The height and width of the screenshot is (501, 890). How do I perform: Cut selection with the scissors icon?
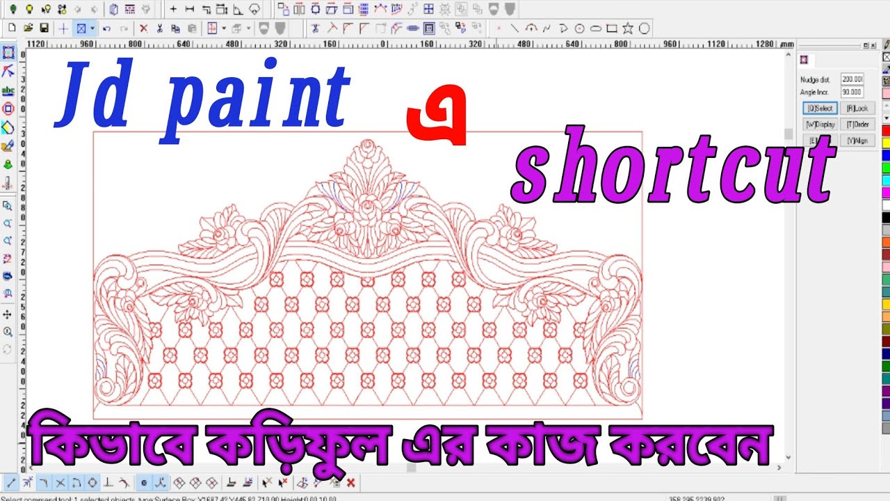tap(159, 29)
